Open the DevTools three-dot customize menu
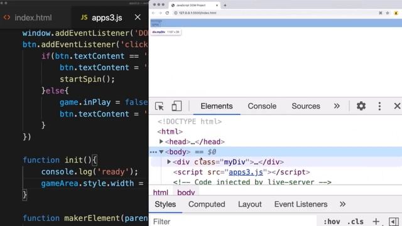This screenshot has height=226, width=402. pyautogui.click(x=379, y=106)
